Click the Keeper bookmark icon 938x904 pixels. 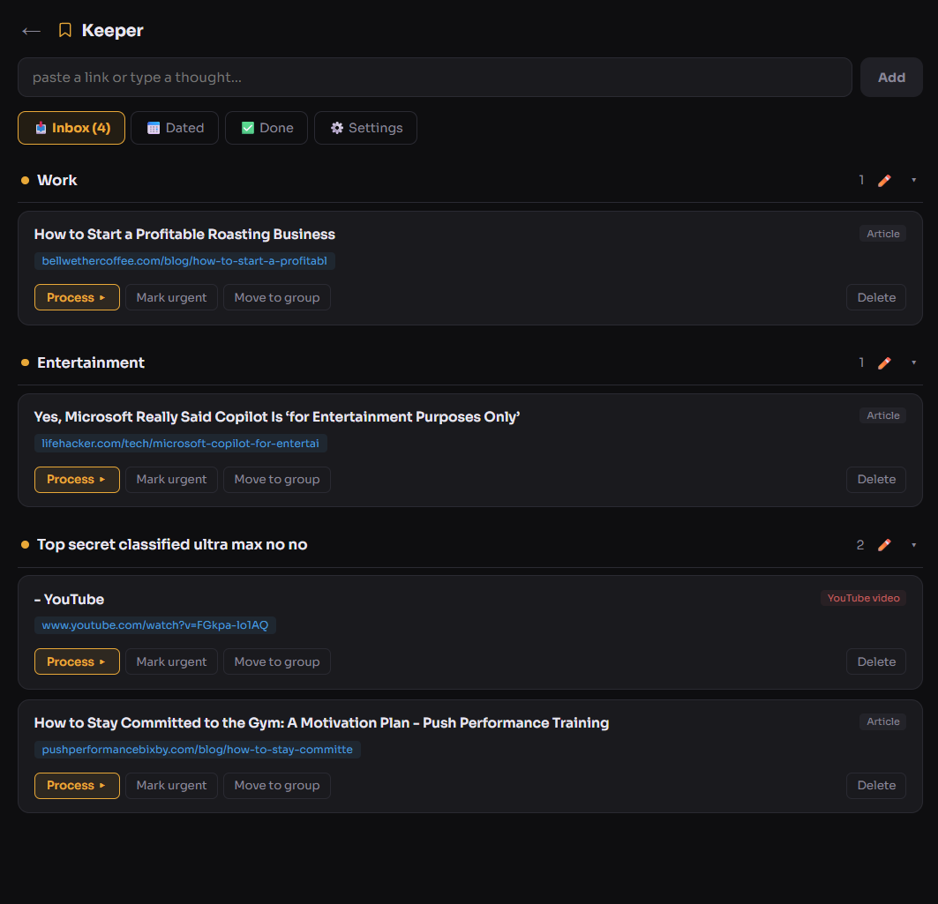click(64, 31)
